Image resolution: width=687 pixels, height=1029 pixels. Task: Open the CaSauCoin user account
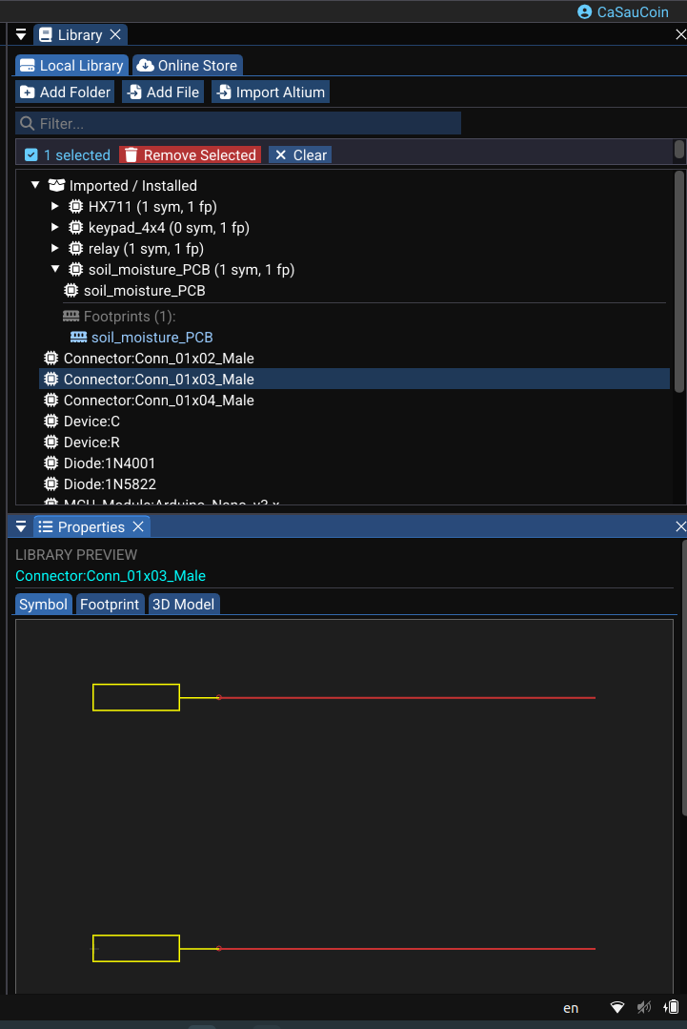tap(623, 11)
